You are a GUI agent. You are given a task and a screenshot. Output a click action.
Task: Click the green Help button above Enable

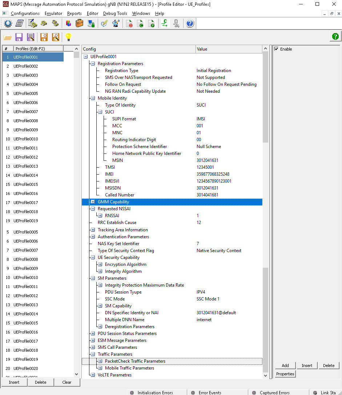pos(335,36)
